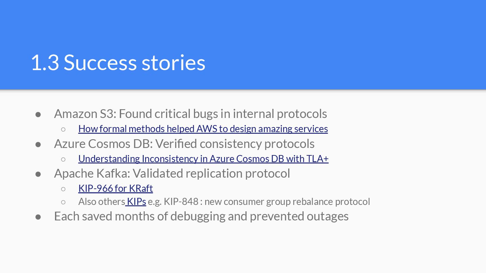The width and height of the screenshot is (486, 273).
Task: Click the empty blue header area above the title
Action: click(x=243, y=20)
